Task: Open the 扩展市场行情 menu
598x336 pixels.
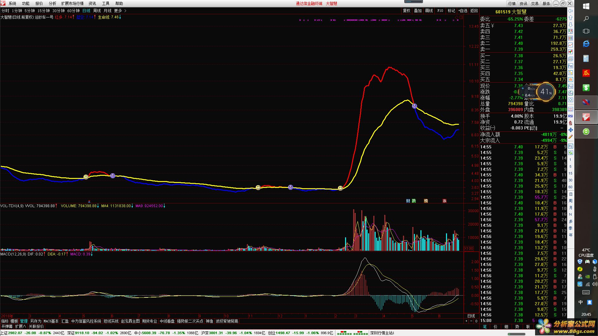Action: 72,3
